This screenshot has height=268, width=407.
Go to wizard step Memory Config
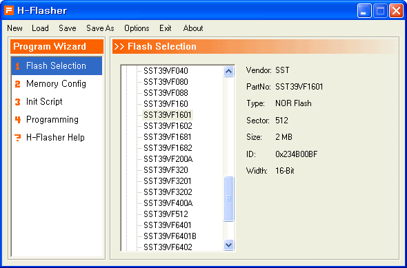point(57,84)
